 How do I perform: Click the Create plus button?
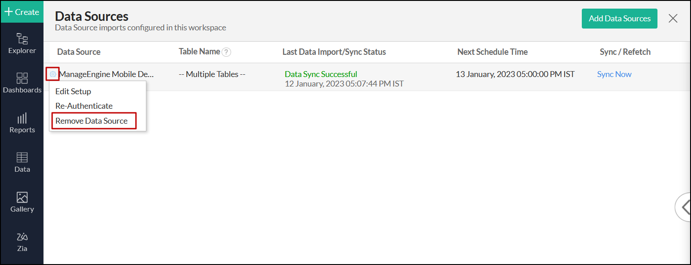coord(22,12)
